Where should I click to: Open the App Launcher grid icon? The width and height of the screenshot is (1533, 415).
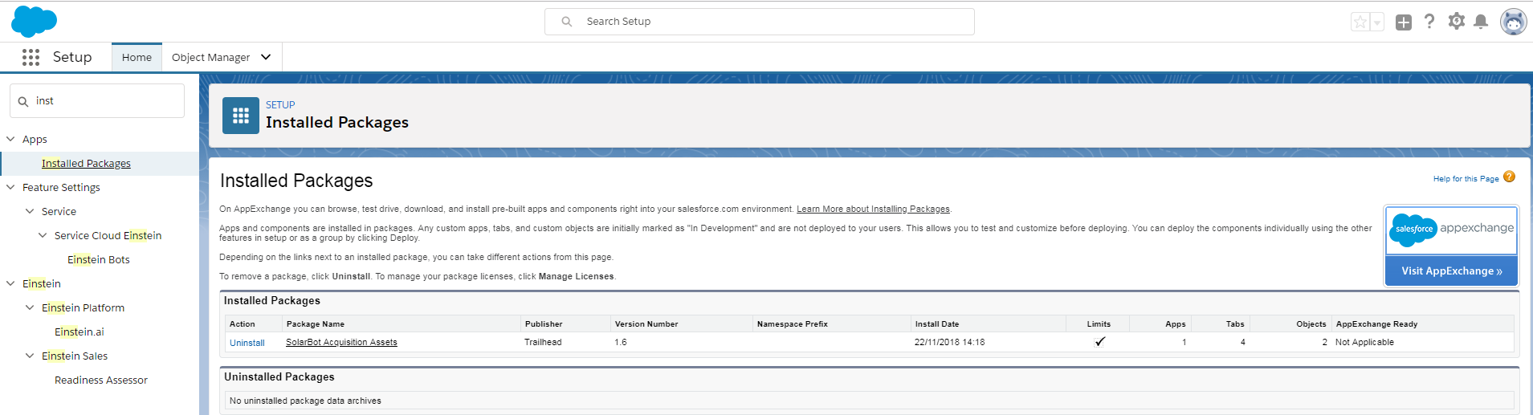(31, 57)
